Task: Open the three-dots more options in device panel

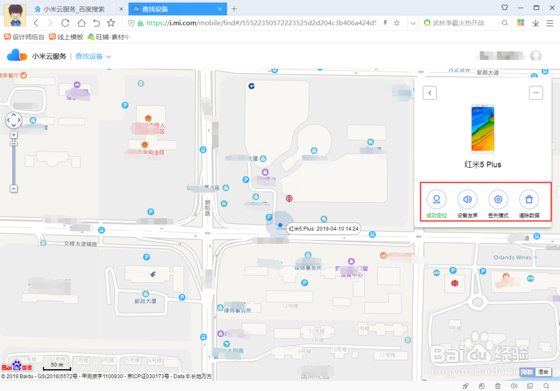Action: [x=536, y=93]
